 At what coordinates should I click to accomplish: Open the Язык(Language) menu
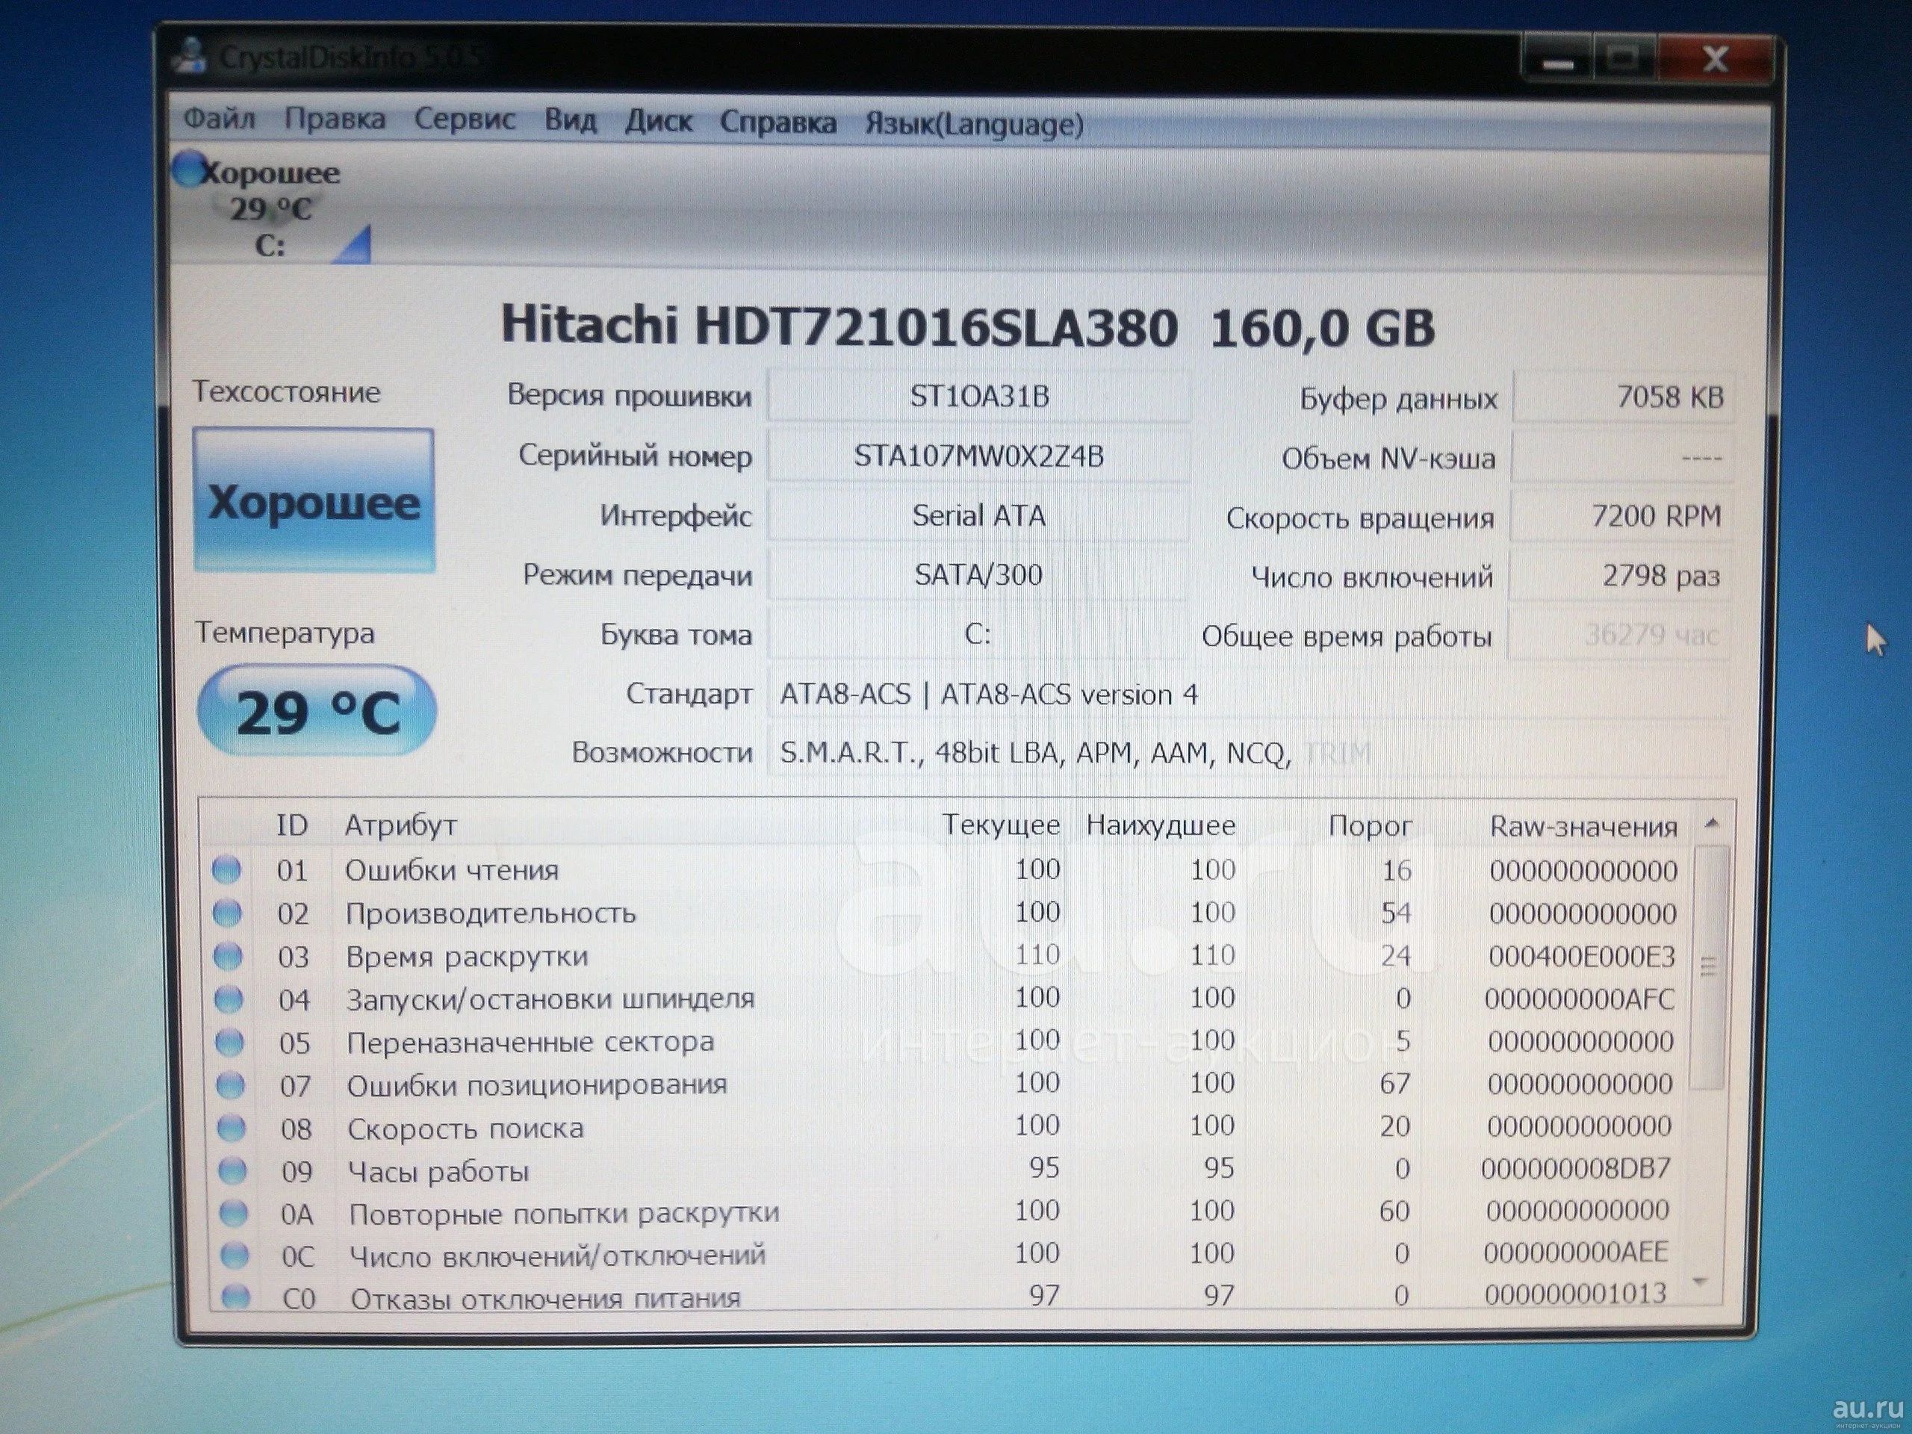coord(974,125)
